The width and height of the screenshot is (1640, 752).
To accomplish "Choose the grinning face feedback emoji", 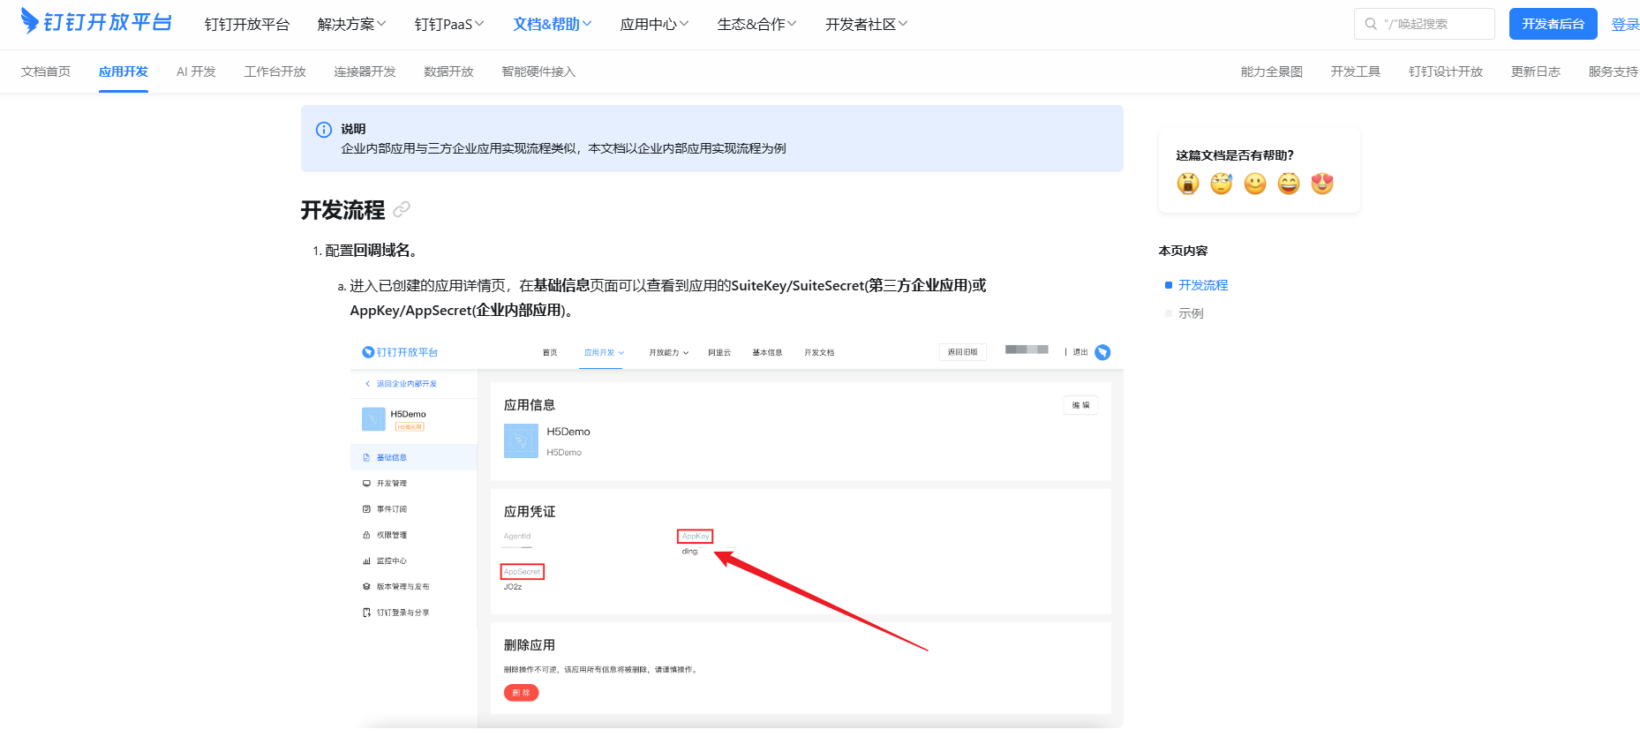I will tap(1289, 184).
